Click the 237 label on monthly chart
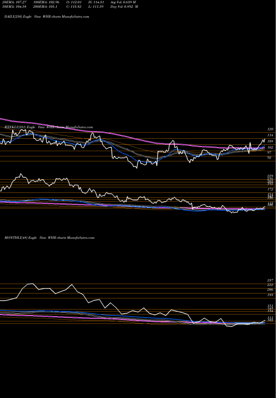 (x=270, y=280)
